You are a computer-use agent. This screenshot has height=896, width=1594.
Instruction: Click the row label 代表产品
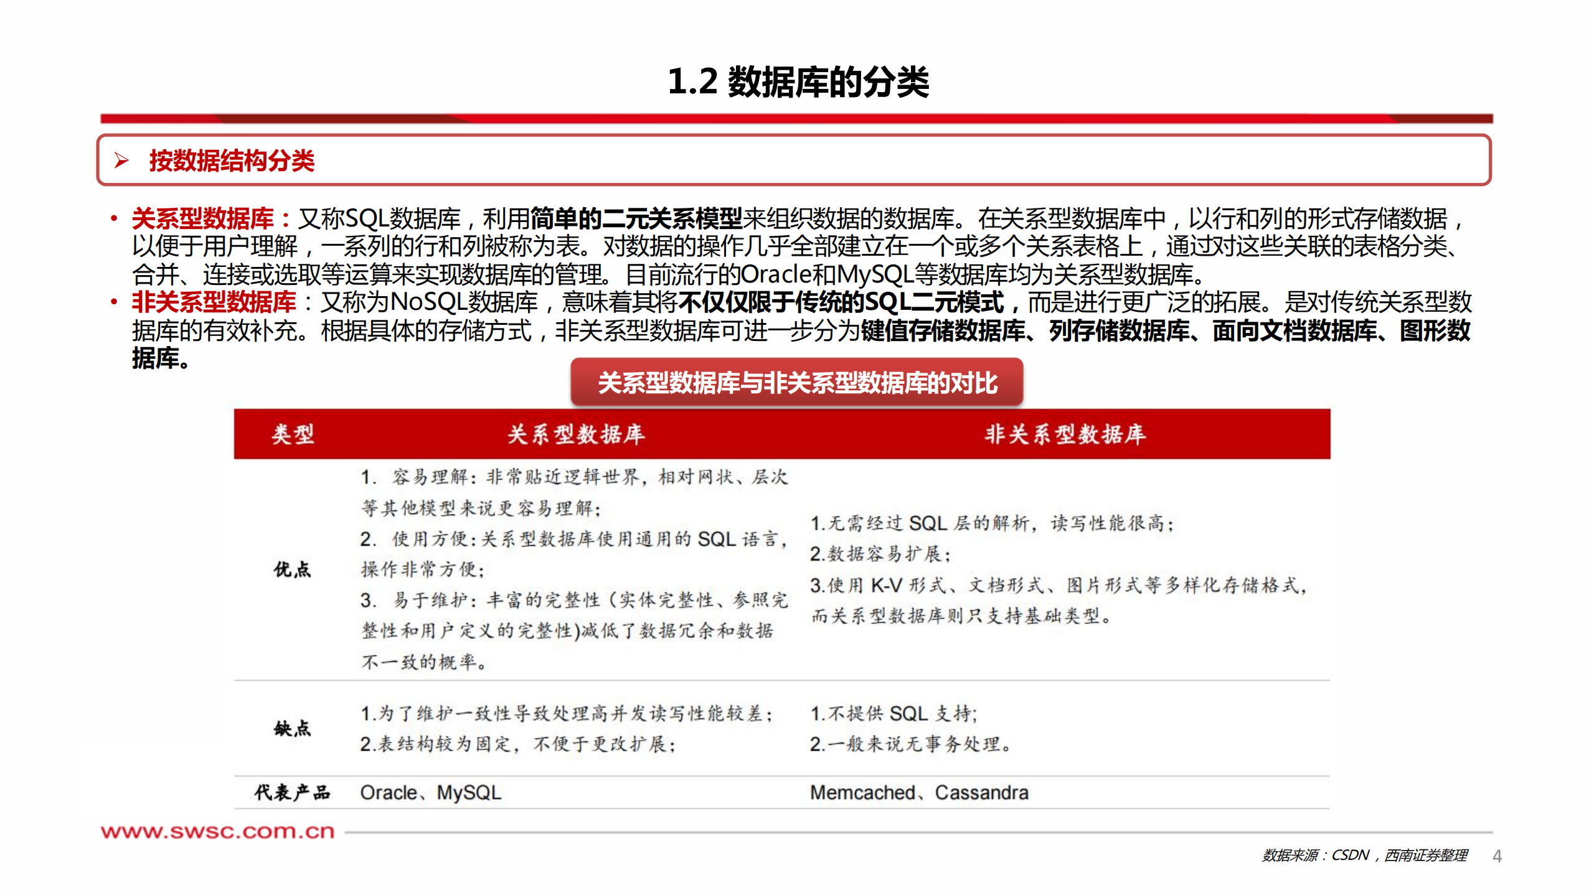(x=292, y=792)
